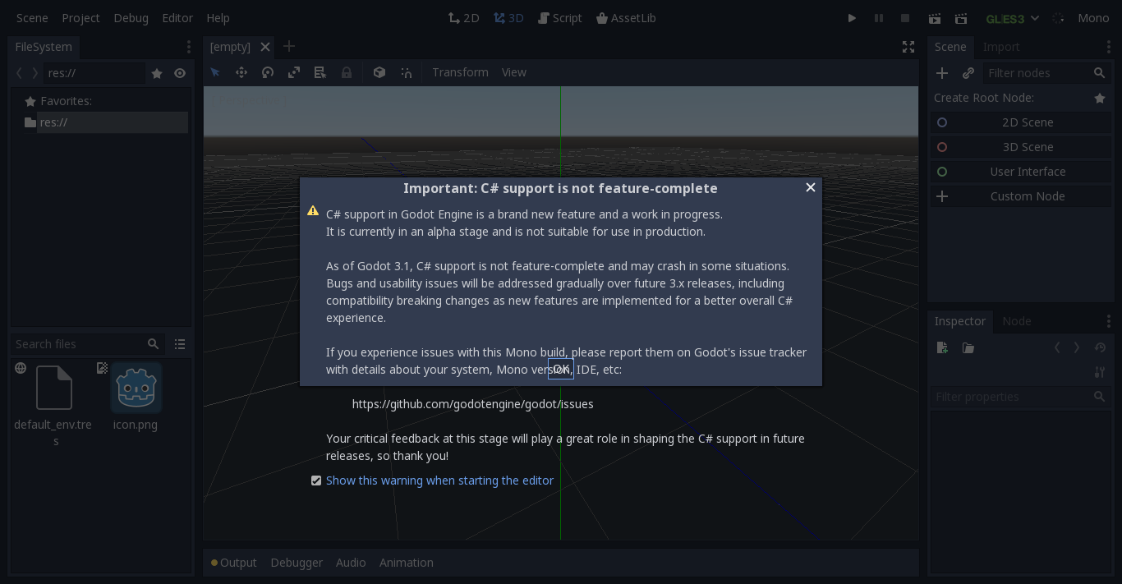This screenshot has height=584, width=1122.
Task: Open the GLES3 renderer dropdown
Action: coord(1013,18)
